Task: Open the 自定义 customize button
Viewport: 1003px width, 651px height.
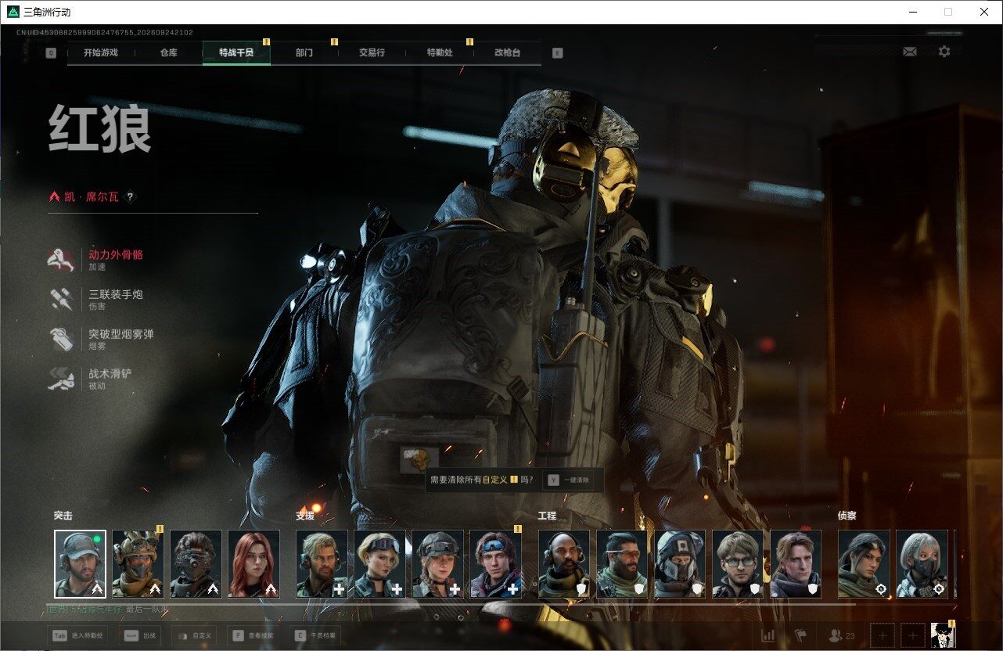Action: pos(195,635)
